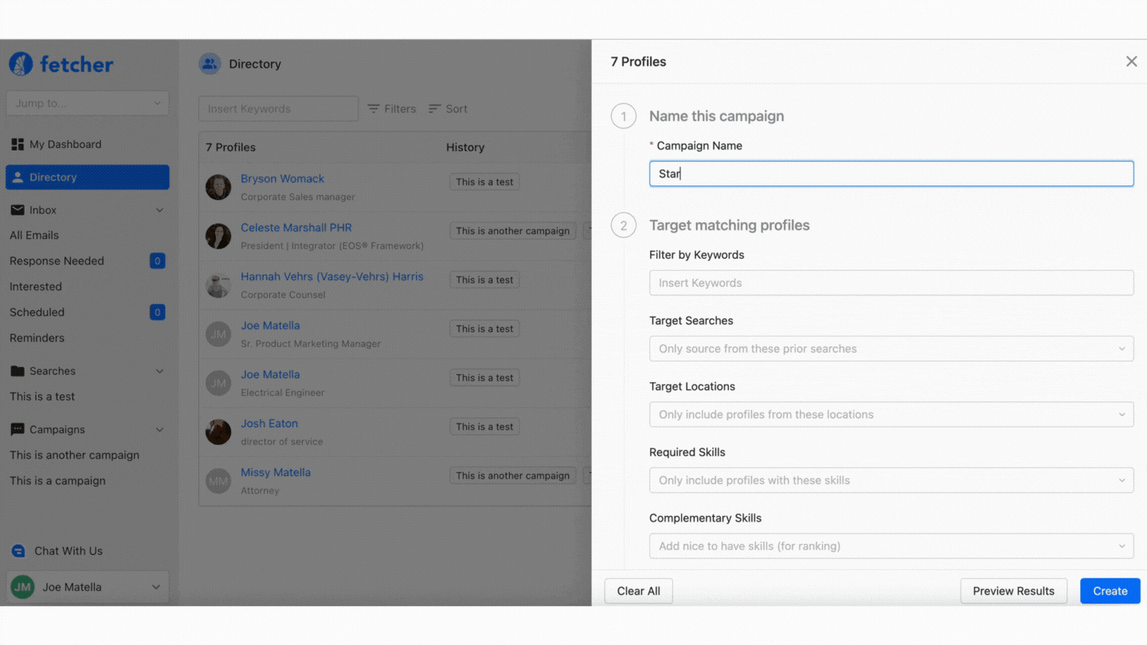This screenshot has width=1147, height=645.
Task: Open Scheduled emails
Action: [x=37, y=312]
